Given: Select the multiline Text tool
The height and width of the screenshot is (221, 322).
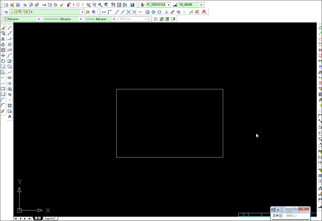Looking at the screenshot, I should (10, 117).
